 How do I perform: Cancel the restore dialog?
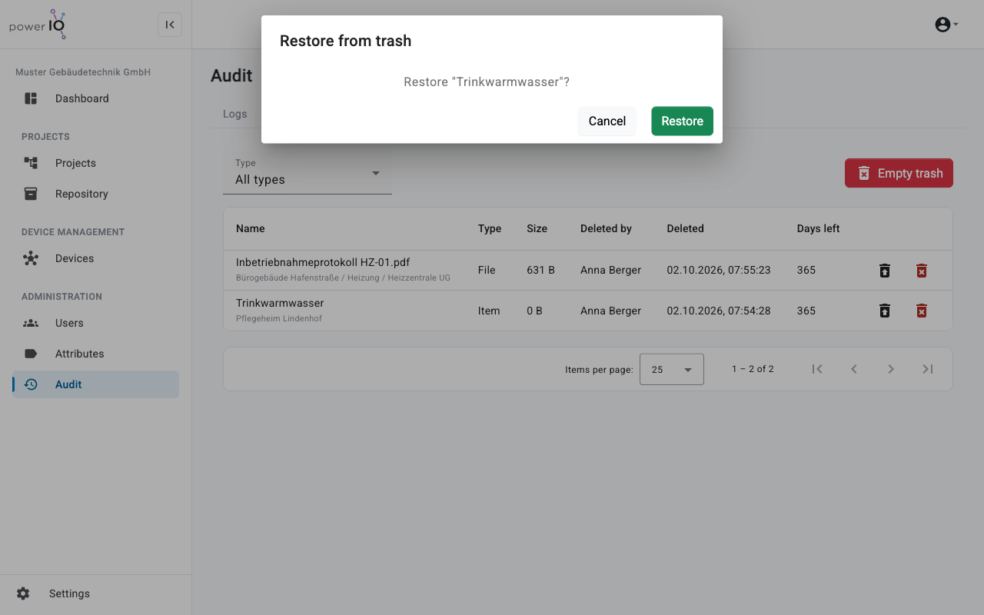tap(607, 121)
